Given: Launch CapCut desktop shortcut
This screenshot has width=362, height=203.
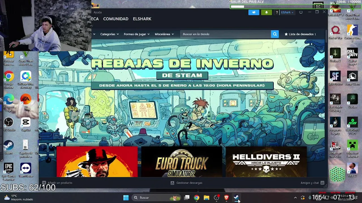Looking at the screenshot, I should [26, 125].
